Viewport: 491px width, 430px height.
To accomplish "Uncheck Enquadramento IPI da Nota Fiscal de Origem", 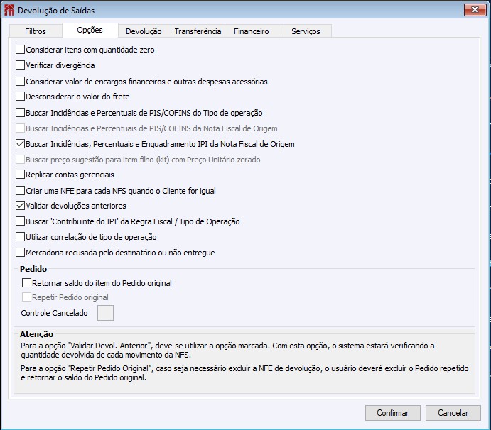I will coord(21,144).
